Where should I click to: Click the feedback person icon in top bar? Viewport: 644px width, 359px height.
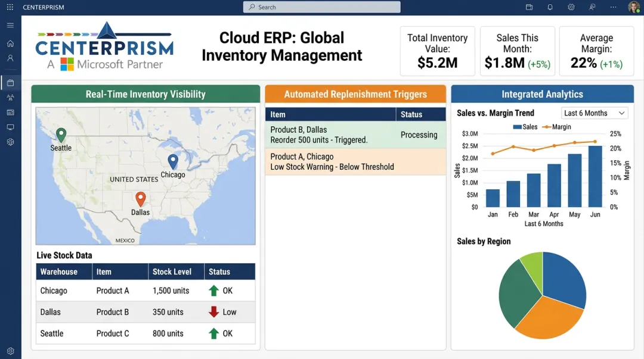[592, 7]
